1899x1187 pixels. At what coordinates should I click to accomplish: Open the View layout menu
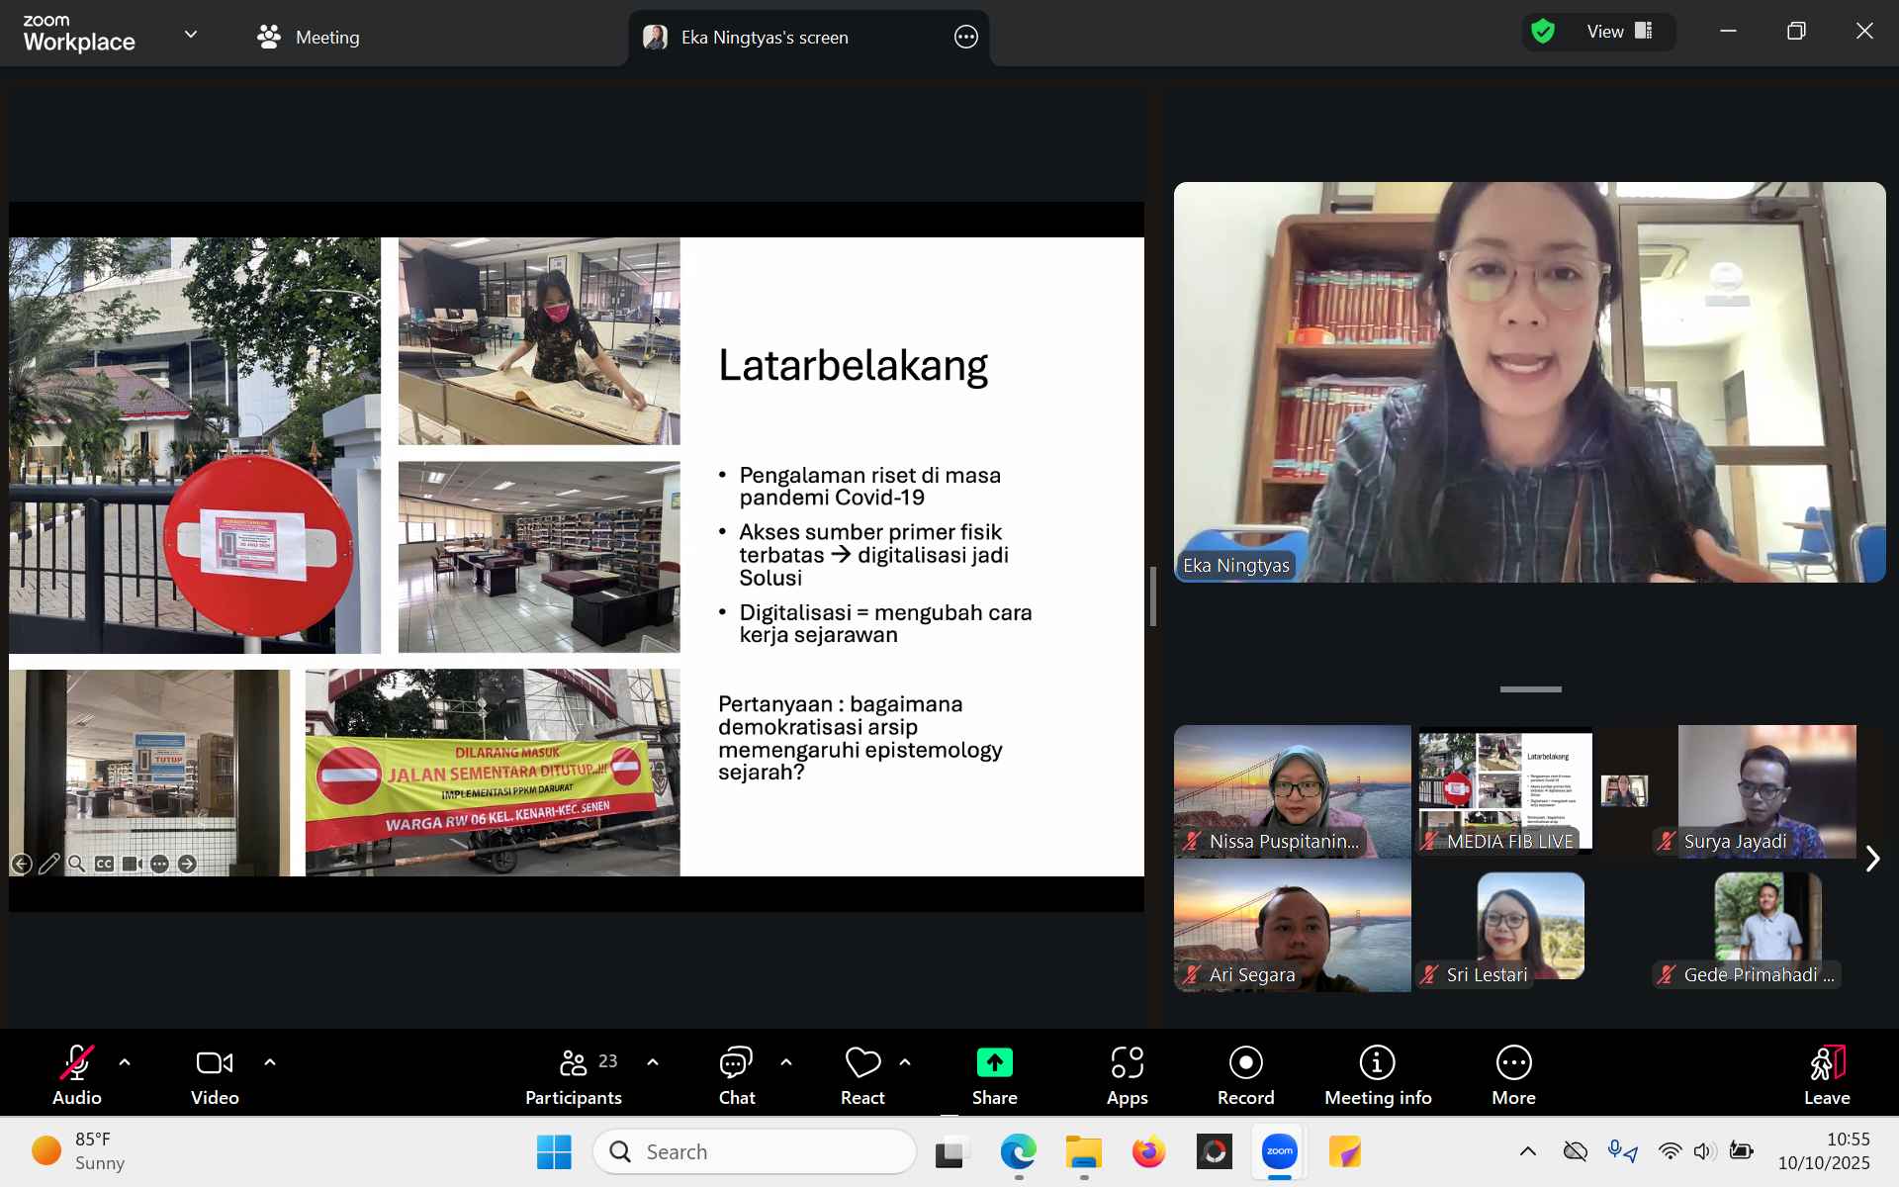coord(1618,32)
